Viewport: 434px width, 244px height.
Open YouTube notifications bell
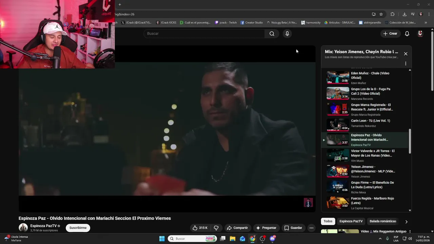coord(407,34)
